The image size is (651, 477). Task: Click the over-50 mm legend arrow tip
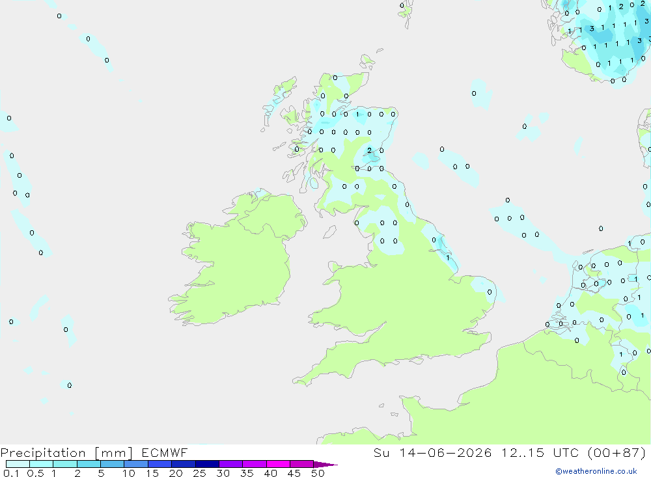(x=325, y=465)
